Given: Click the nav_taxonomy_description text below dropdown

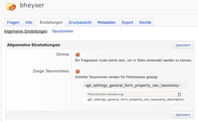Looking at the screenshot, I should click(x=136, y=99).
